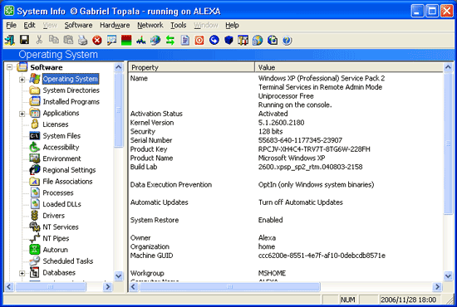Expand the Operating System tree node
457x307 pixels.
coord(22,79)
